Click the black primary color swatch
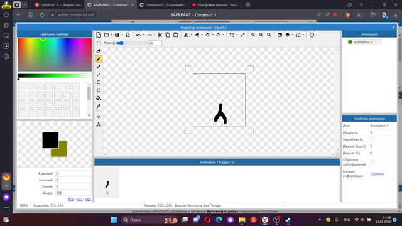Image resolution: width=402 pixels, height=226 pixels. [50, 140]
